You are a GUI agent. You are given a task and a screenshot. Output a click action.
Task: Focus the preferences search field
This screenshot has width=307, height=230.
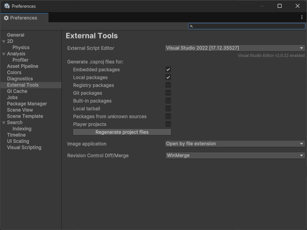coord(249,26)
